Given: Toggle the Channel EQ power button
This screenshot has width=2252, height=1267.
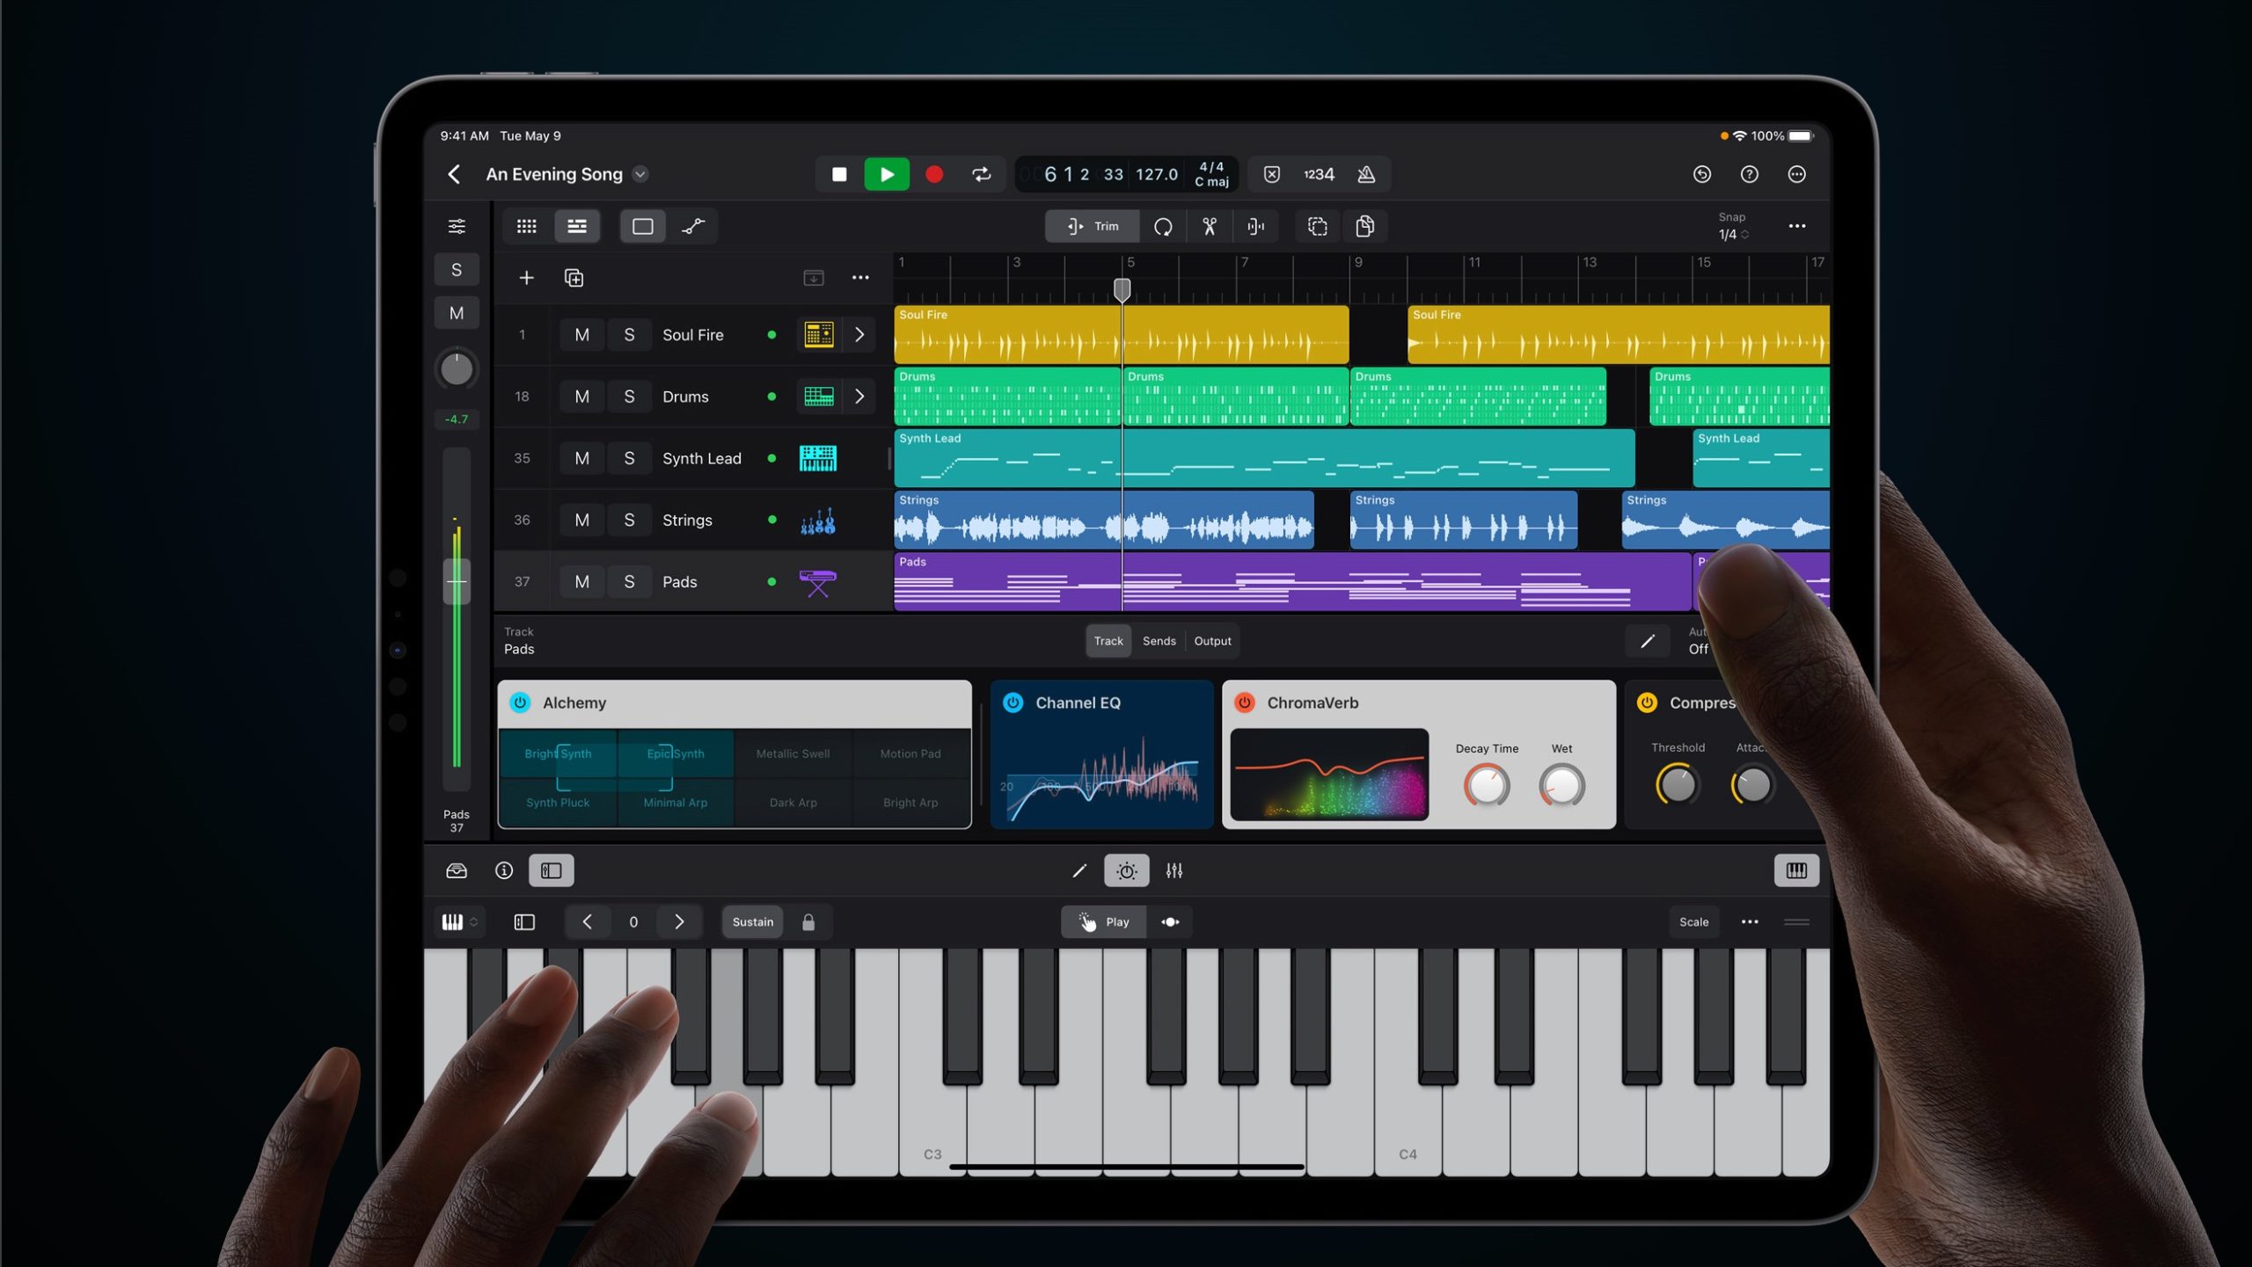Looking at the screenshot, I should click(x=1013, y=703).
